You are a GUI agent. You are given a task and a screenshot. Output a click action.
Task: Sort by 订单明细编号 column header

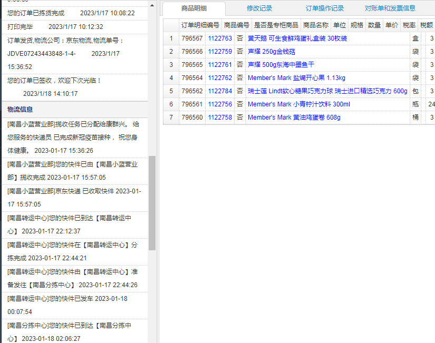(x=200, y=25)
